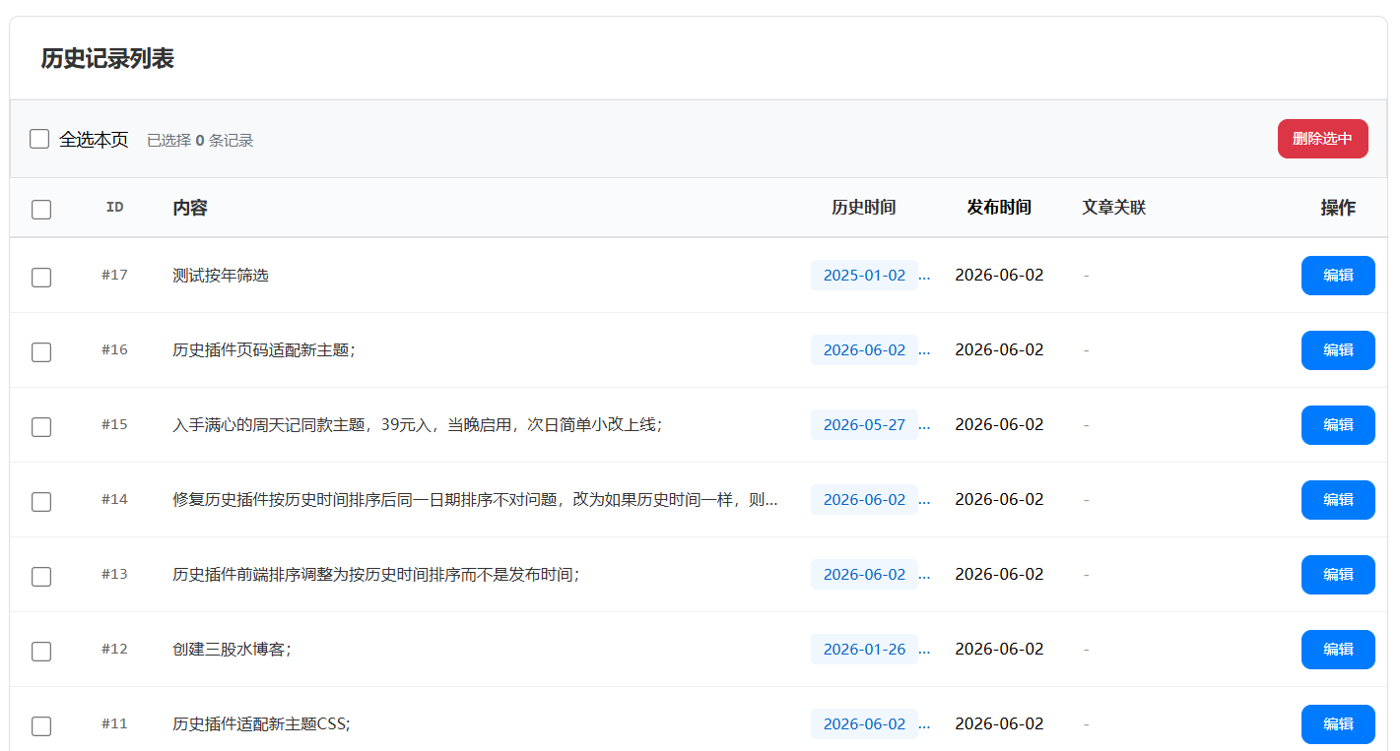Mark the checkbox for record #13

[x=41, y=577]
